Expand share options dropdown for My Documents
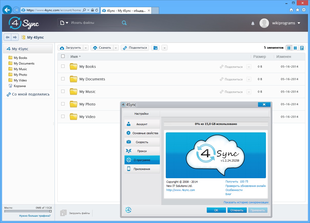This screenshot has width=310, height=223. pos(249,79)
